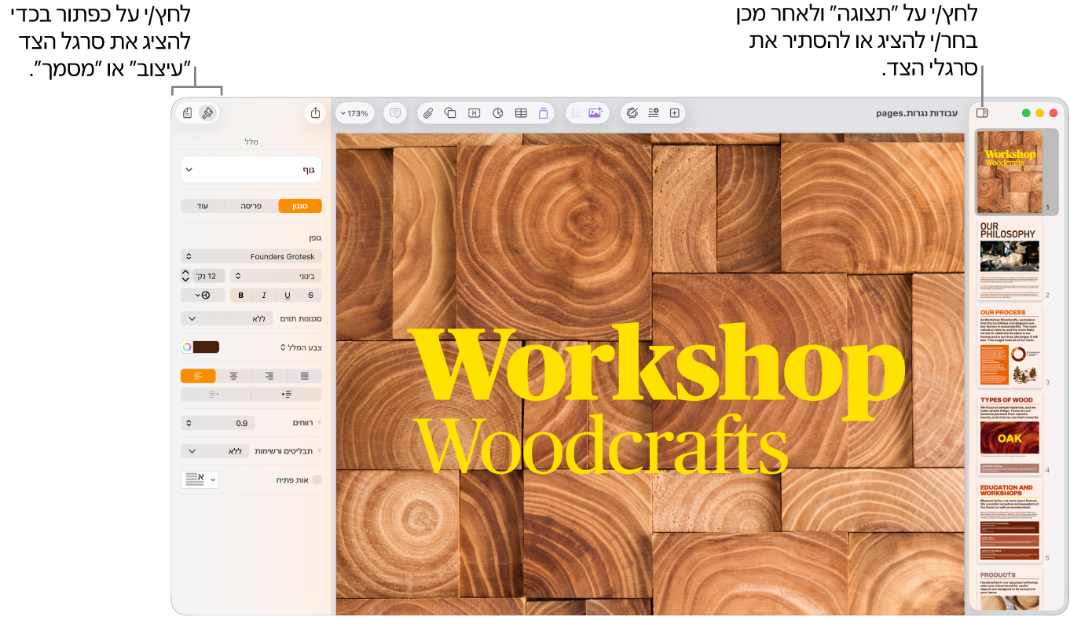Open the Format paintbrush sidebar
Screen dimensions: 1070x617
207,113
